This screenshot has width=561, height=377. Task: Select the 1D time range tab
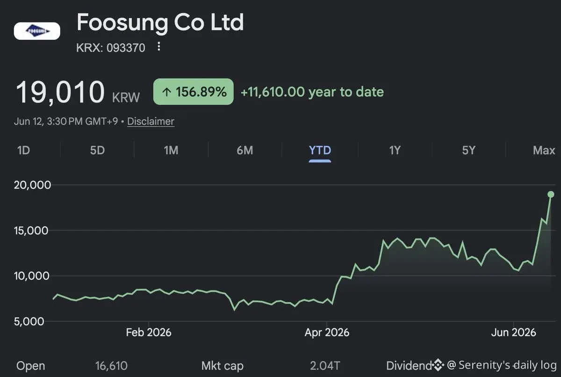[x=23, y=150]
